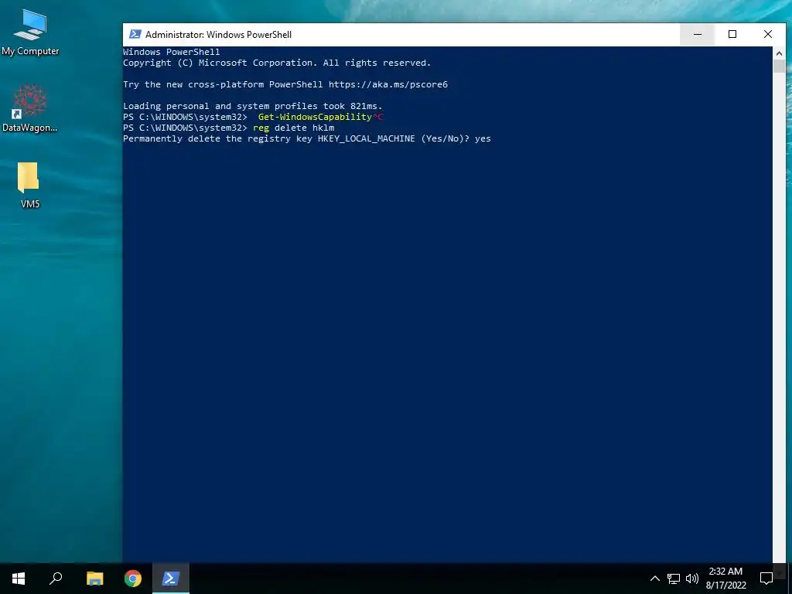Open taskbar search magnifier
The width and height of the screenshot is (792, 594).
click(56, 579)
